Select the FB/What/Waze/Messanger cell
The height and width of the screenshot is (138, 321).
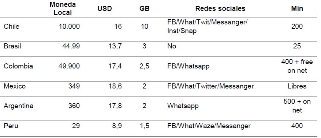(209, 126)
